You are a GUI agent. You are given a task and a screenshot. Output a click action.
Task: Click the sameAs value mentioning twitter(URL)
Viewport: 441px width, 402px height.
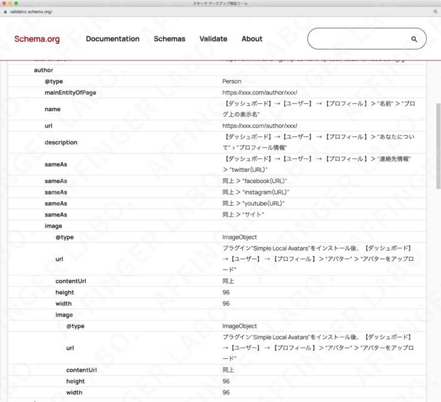[x=317, y=165]
